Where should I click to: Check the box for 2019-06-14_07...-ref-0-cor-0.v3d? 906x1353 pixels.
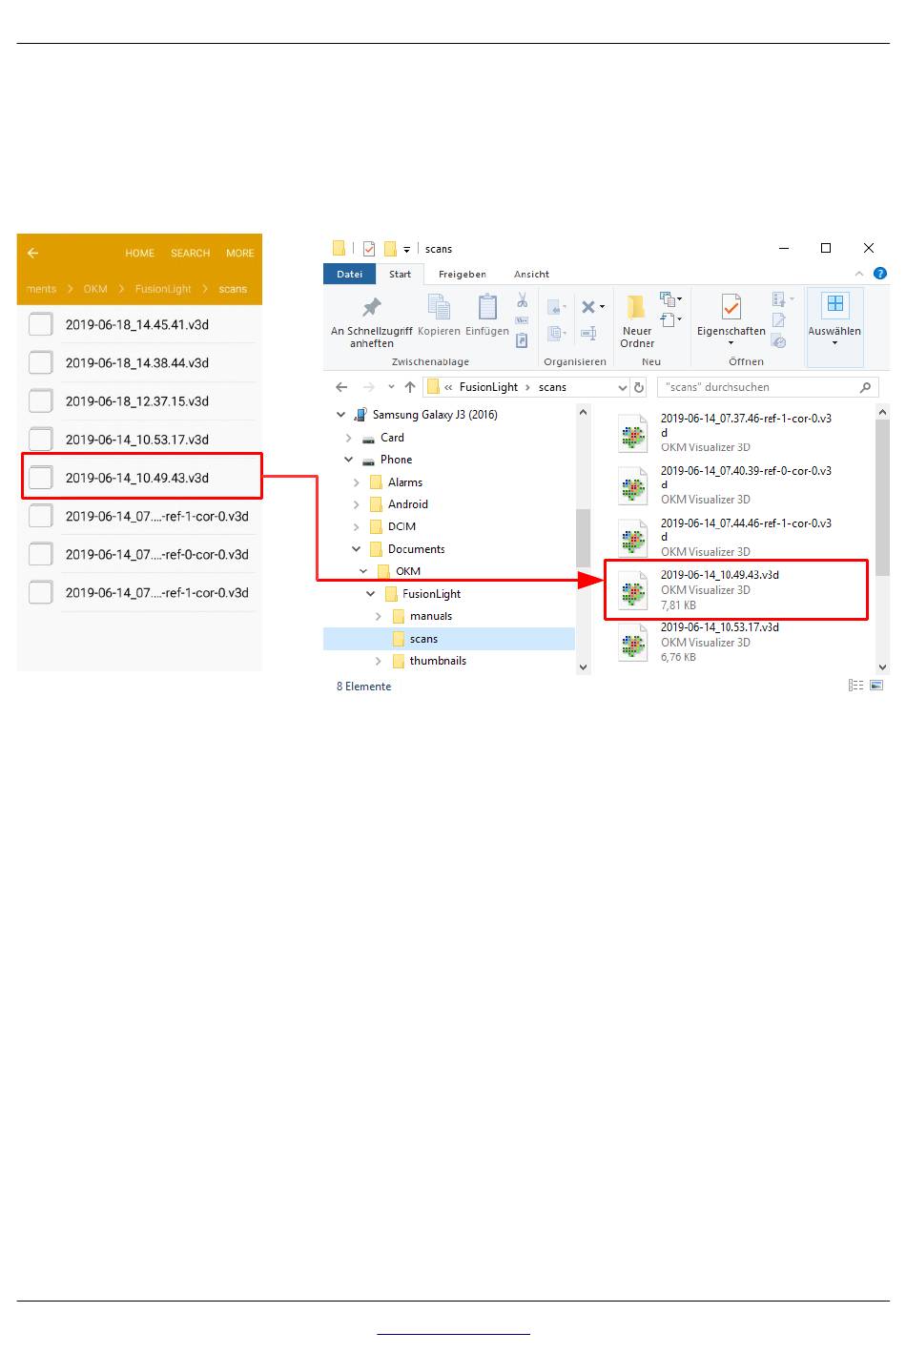pos(40,554)
